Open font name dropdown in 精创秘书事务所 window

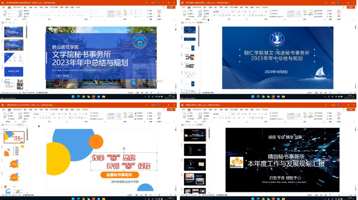click(x=231, y=114)
